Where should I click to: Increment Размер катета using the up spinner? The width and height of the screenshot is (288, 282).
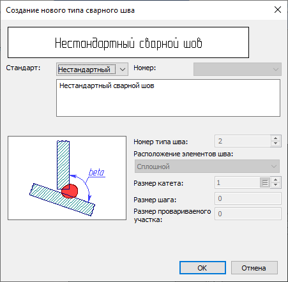point(276,180)
